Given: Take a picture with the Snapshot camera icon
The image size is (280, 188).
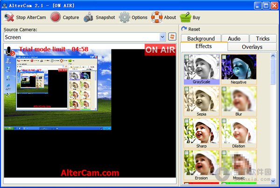Looking at the screenshot, I should [88, 17].
